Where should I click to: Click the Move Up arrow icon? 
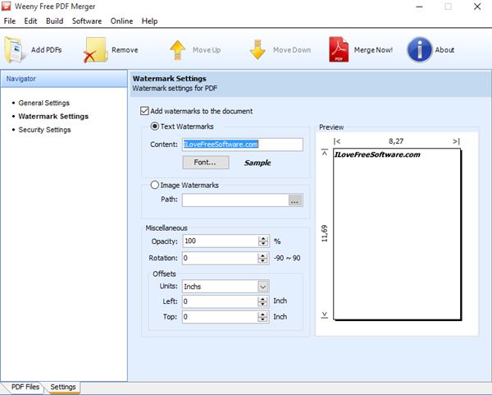(x=178, y=49)
